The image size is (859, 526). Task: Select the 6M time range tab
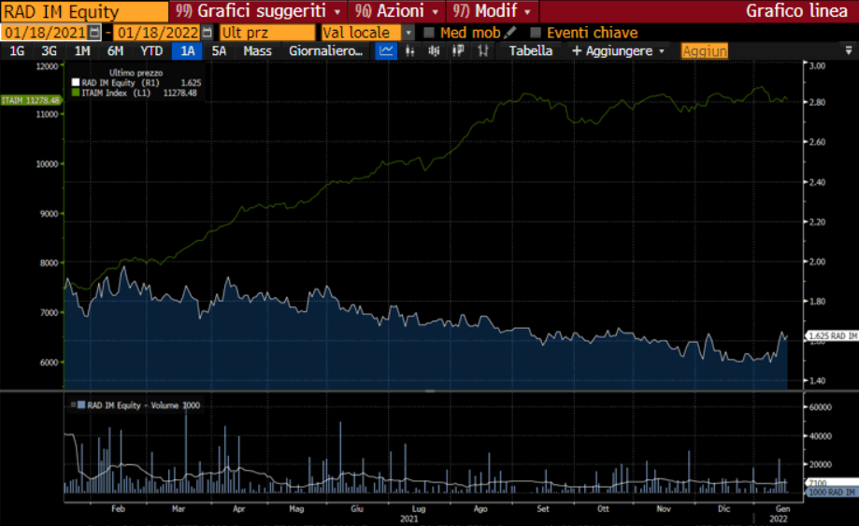pyautogui.click(x=115, y=50)
